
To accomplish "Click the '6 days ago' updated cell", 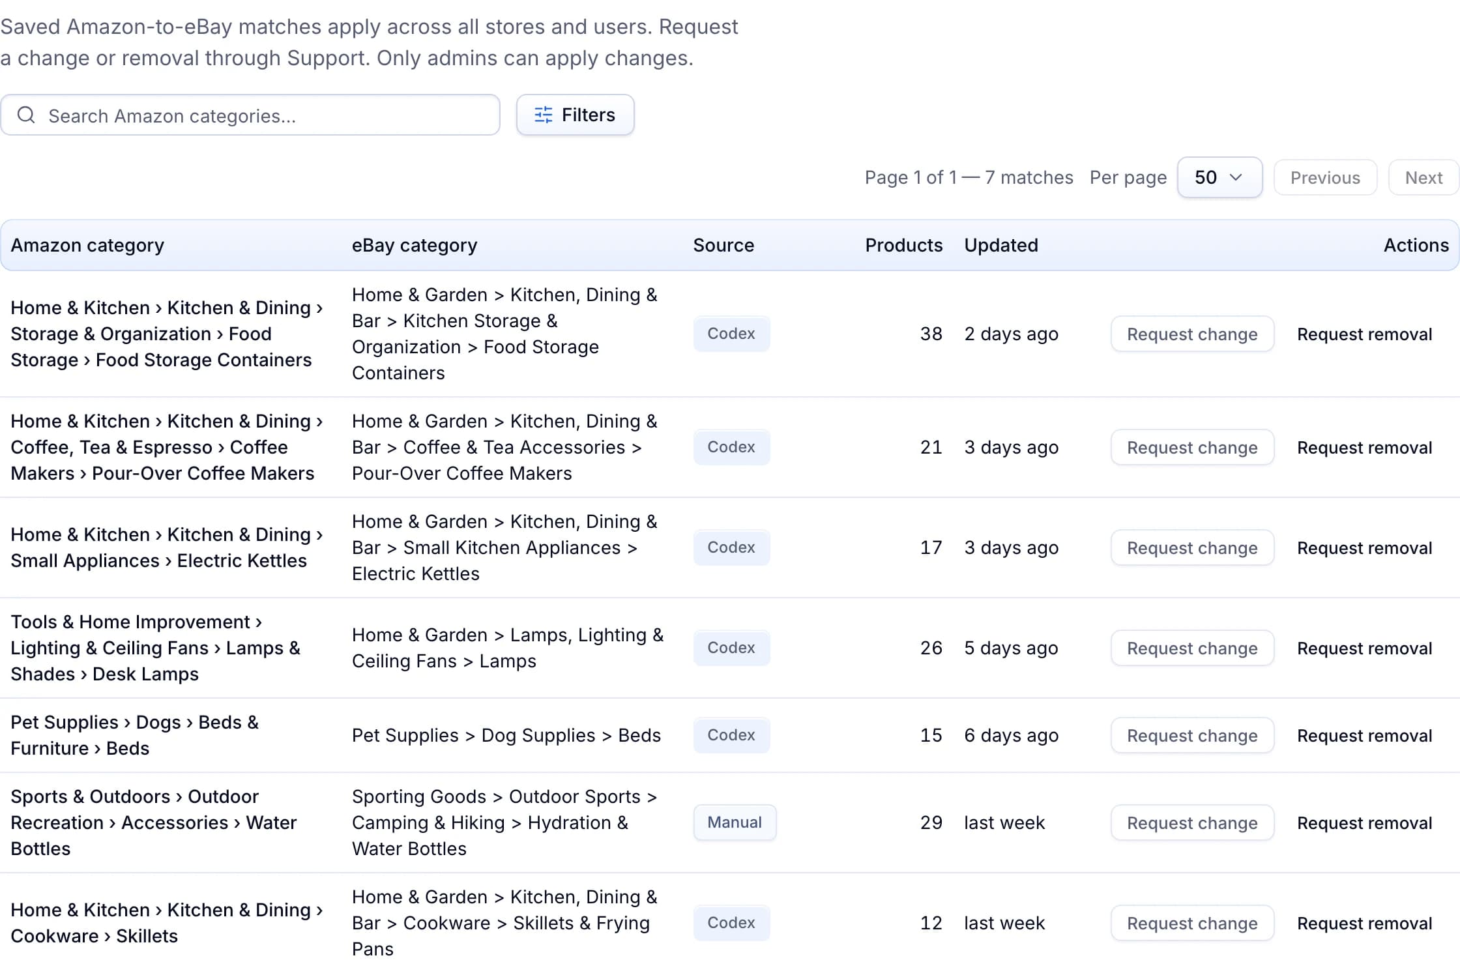I will click(x=1011, y=735).
